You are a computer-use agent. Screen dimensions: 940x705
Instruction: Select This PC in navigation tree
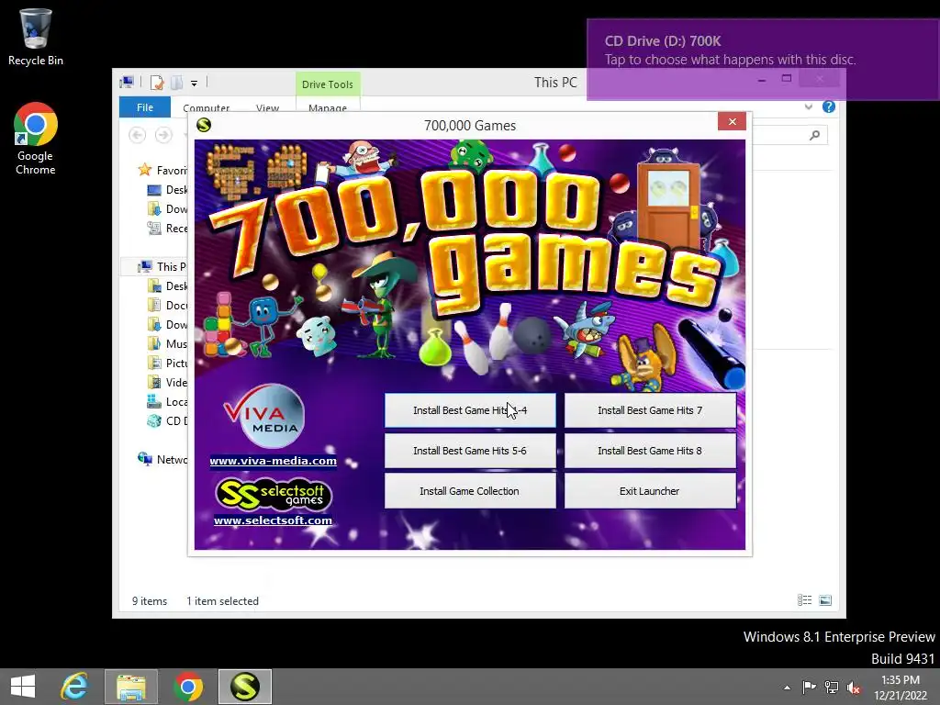pyautogui.click(x=162, y=267)
